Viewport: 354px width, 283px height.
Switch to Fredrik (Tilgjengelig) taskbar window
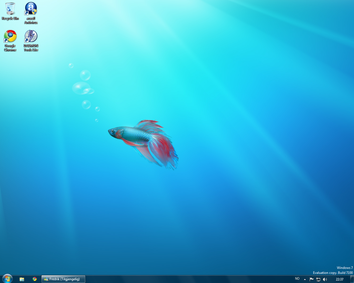pyautogui.click(x=63, y=279)
